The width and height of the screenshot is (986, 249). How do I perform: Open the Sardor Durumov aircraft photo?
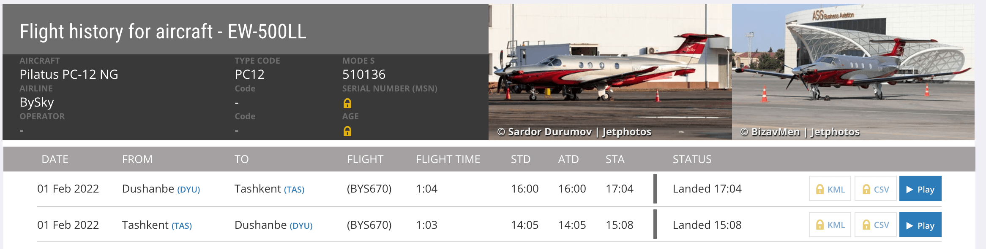coord(610,72)
